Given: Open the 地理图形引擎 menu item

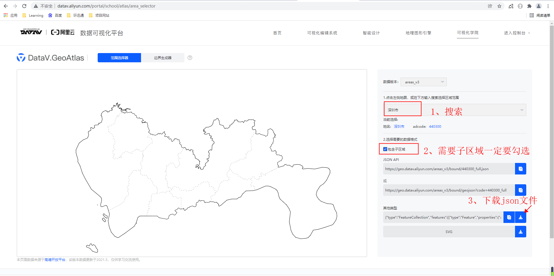Looking at the screenshot, I should pos(418,33).
